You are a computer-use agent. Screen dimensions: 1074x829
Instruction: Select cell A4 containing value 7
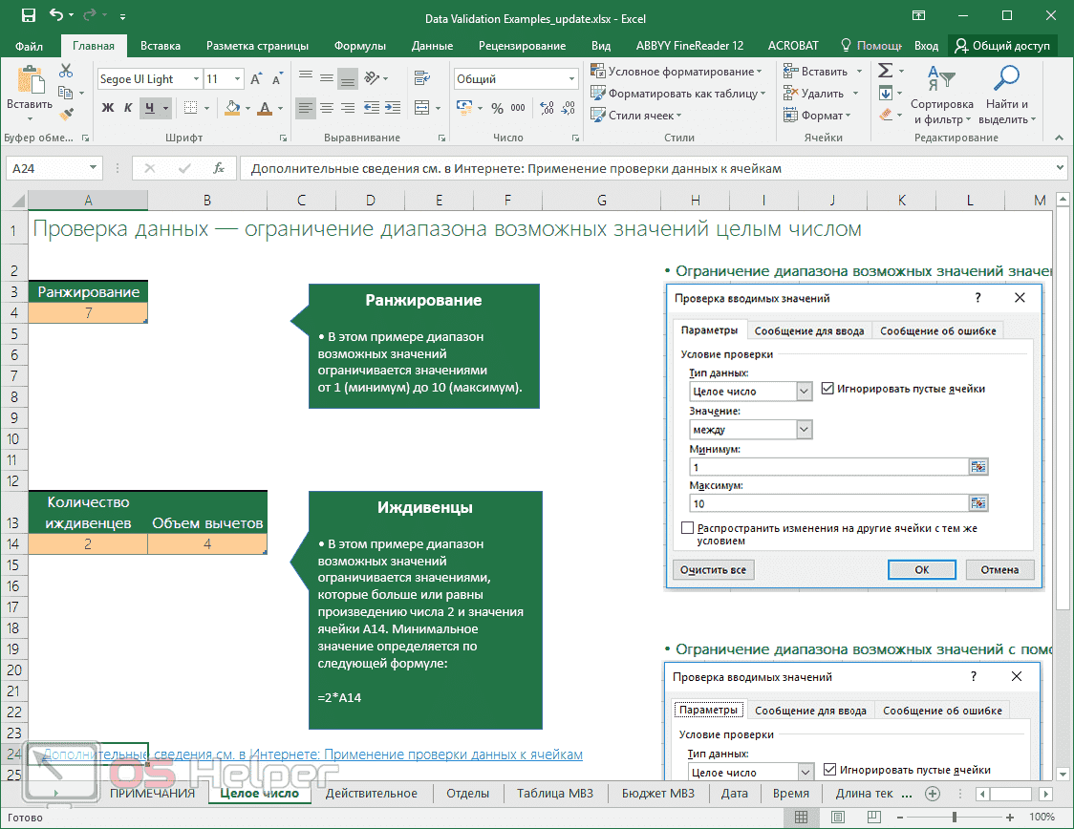pyautogui.click(x=88, y=313)
